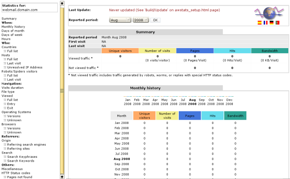290x179 pixels.
Task: Click the Aug 2008 row in history table
Action: pyautogui.click(x=178, y=159)
